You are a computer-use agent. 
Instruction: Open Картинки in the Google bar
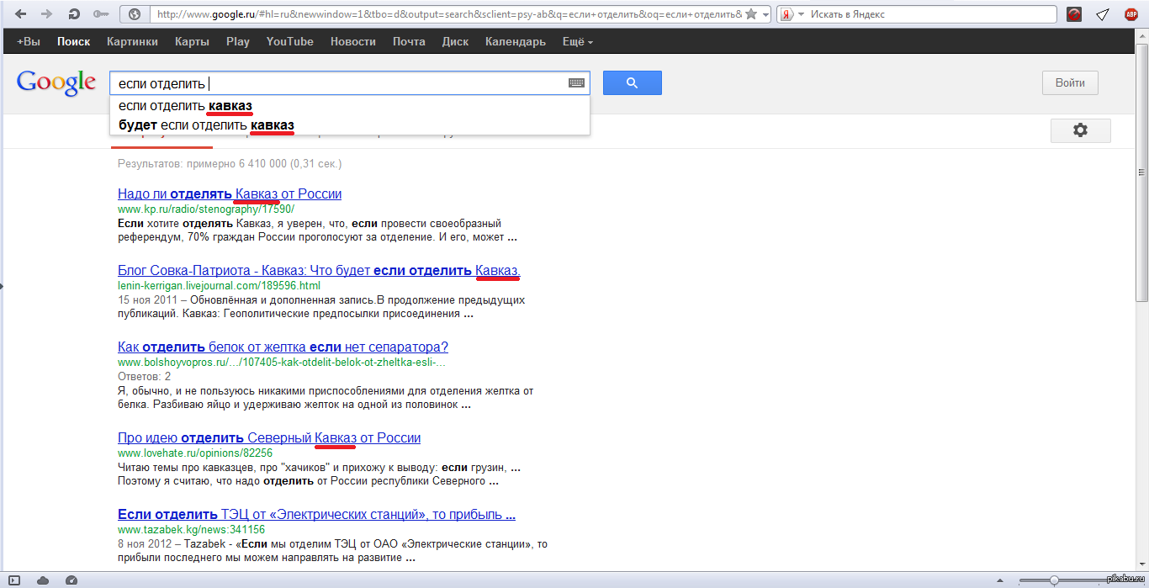pos(133,42)
